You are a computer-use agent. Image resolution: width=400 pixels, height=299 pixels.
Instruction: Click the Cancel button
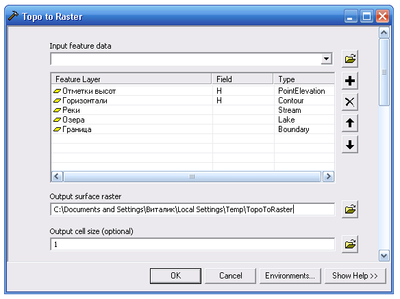[230, 276]
